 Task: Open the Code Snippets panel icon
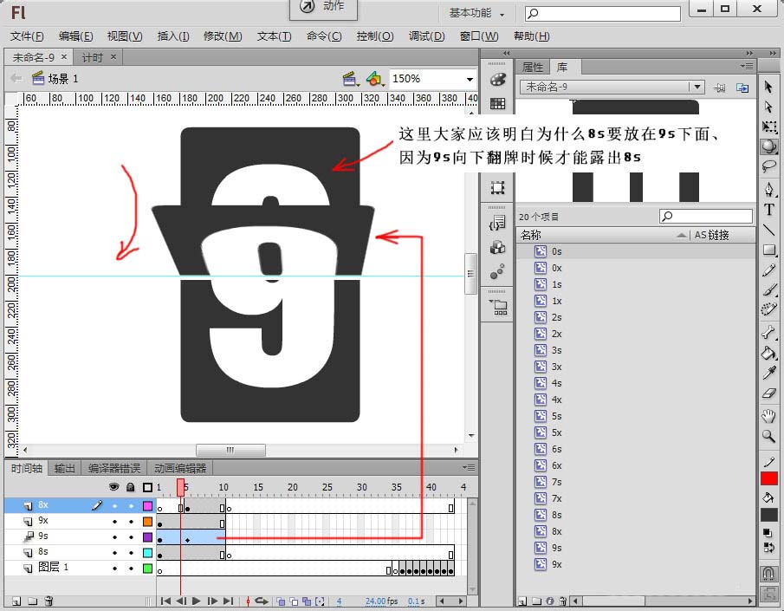497,223
